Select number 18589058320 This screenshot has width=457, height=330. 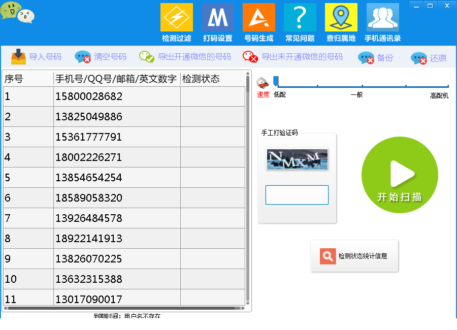89,198
